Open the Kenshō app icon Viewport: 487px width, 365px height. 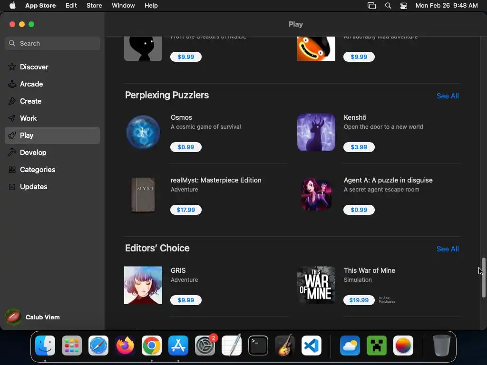tap(316, 132)
